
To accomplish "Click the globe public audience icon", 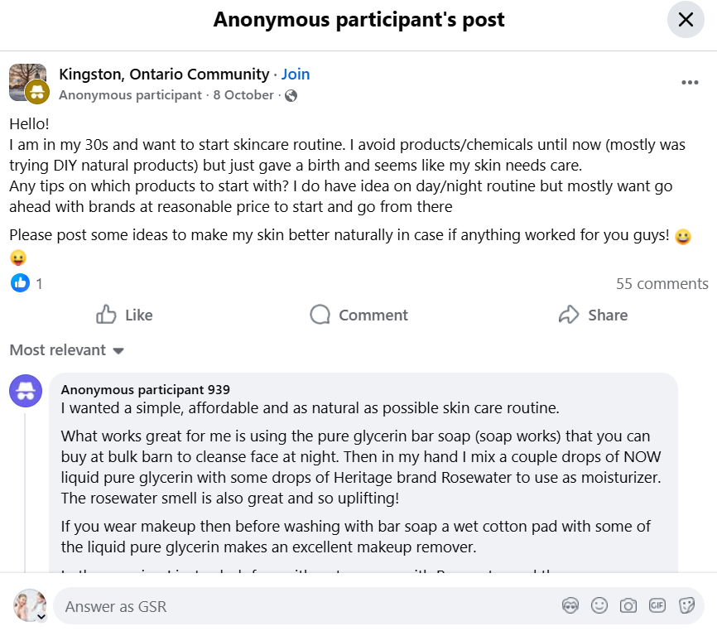I will click(x=291, y=95).
